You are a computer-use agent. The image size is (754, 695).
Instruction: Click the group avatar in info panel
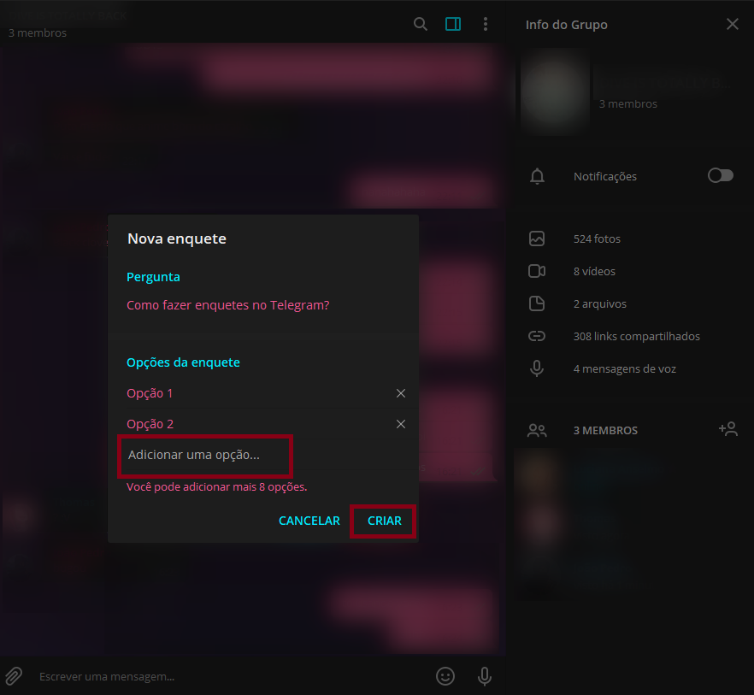pyautogui.click(x=556, y=91)
